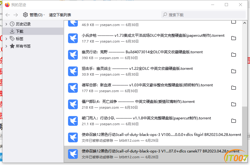Select 历史记录 in the sidebar
The image size is (250, 165).
pyautogui.click(x=23, y=24)
